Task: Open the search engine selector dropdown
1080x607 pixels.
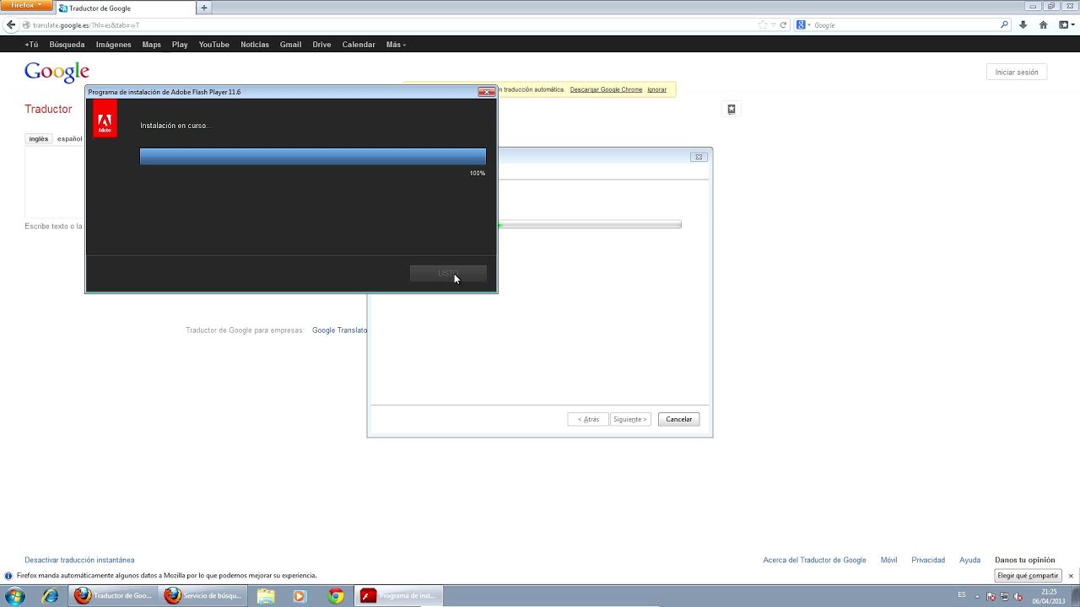Action: click(x=803, y=25)
